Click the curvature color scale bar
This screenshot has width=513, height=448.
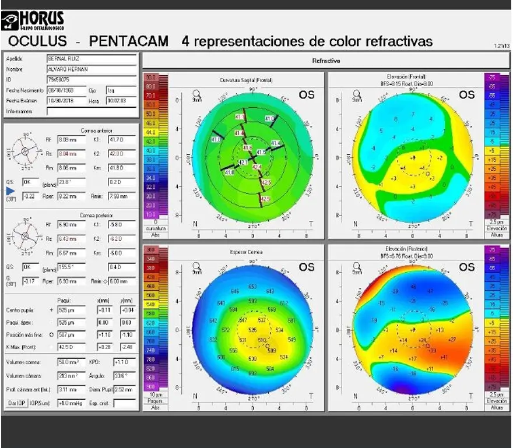pos(151,146)
